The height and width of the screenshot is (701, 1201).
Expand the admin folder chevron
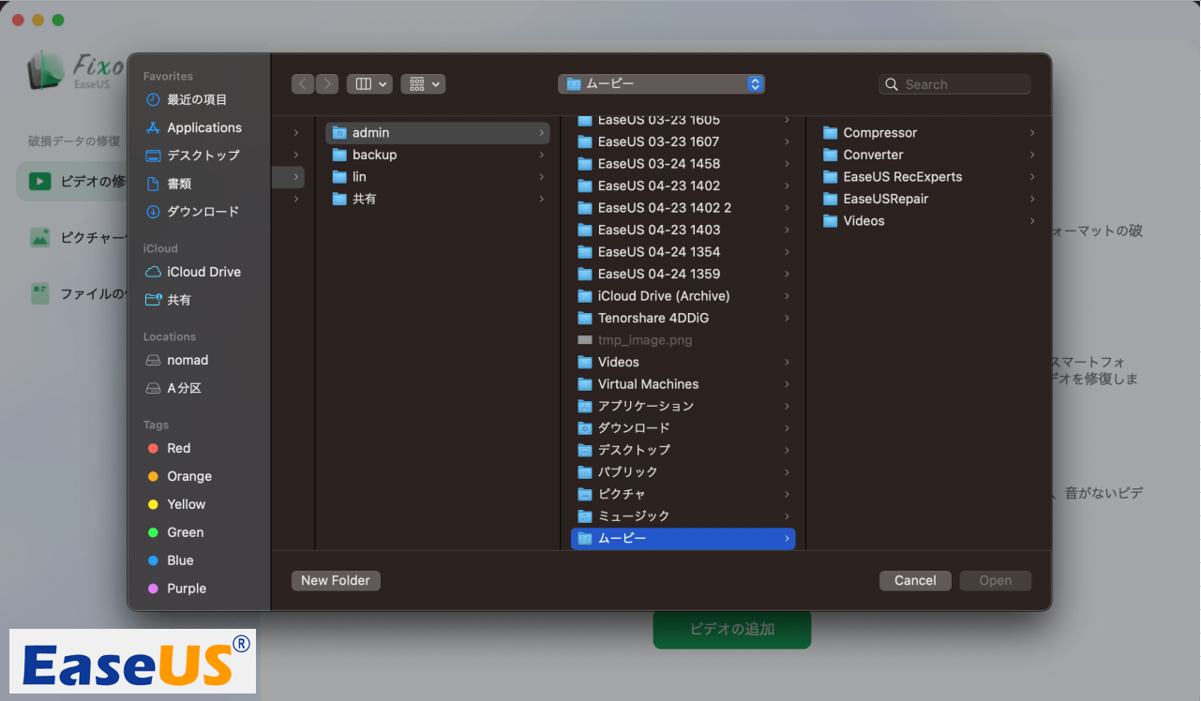click(542, 133)
